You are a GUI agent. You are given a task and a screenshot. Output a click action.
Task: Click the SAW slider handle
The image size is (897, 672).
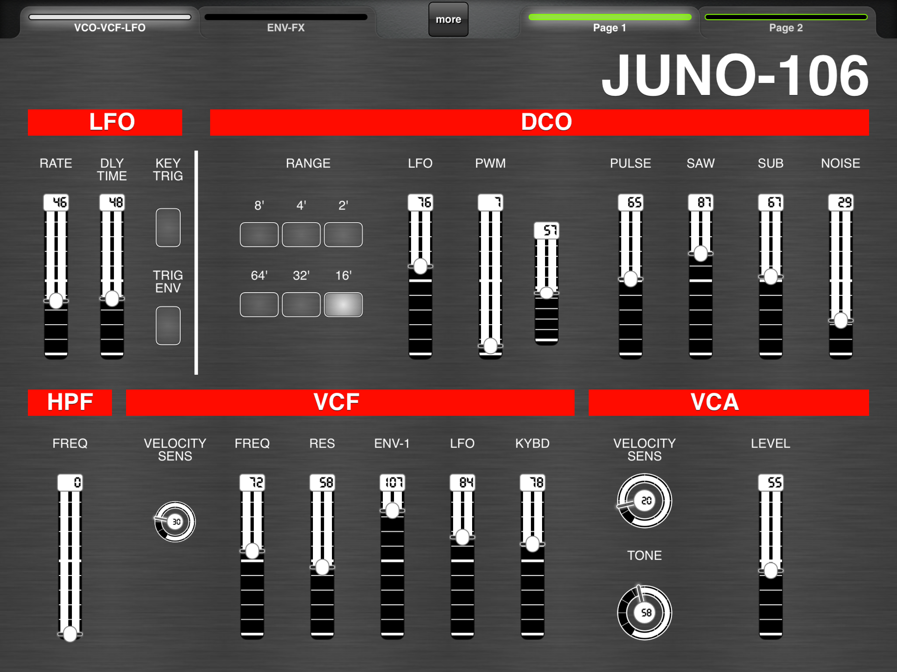click(x=701, y=254)
